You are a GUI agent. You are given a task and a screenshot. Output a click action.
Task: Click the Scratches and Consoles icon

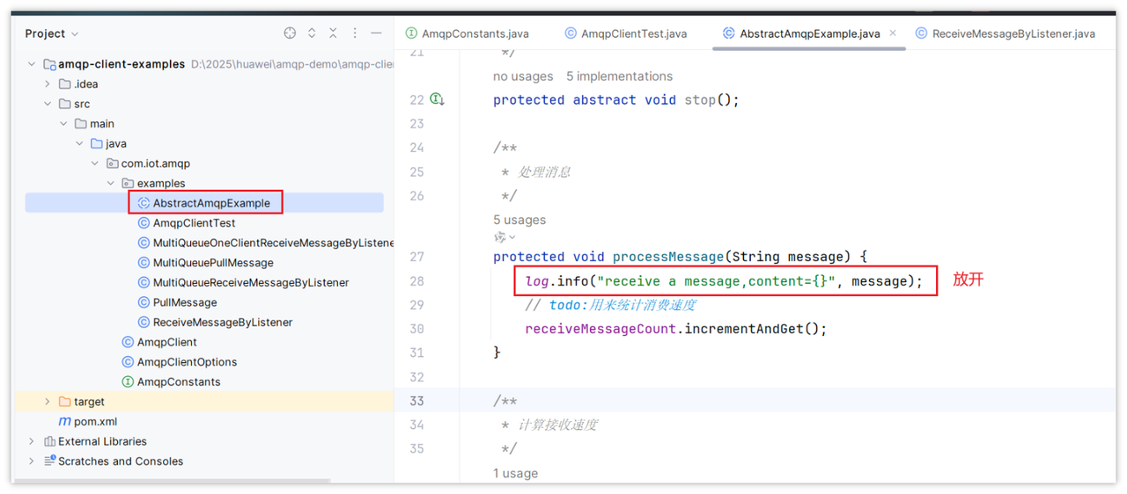click(49, 461)
